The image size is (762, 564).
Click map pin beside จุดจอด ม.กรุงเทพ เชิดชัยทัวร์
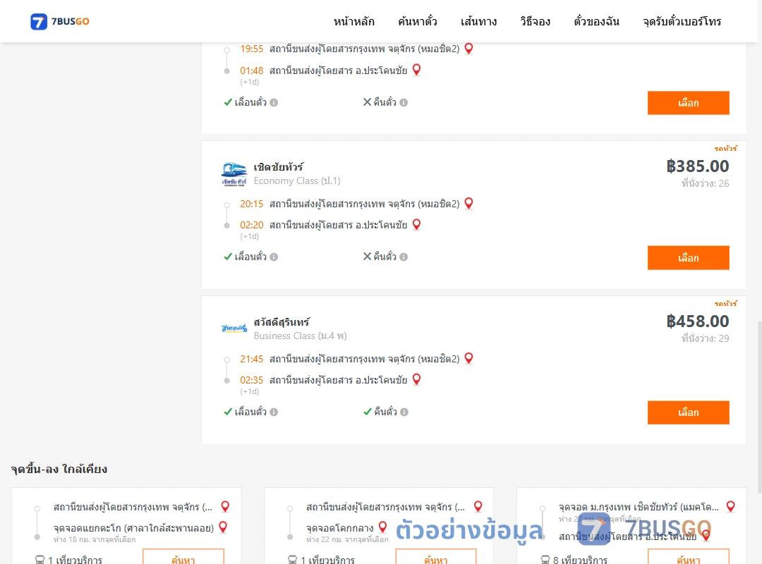(x=730, y=506)
